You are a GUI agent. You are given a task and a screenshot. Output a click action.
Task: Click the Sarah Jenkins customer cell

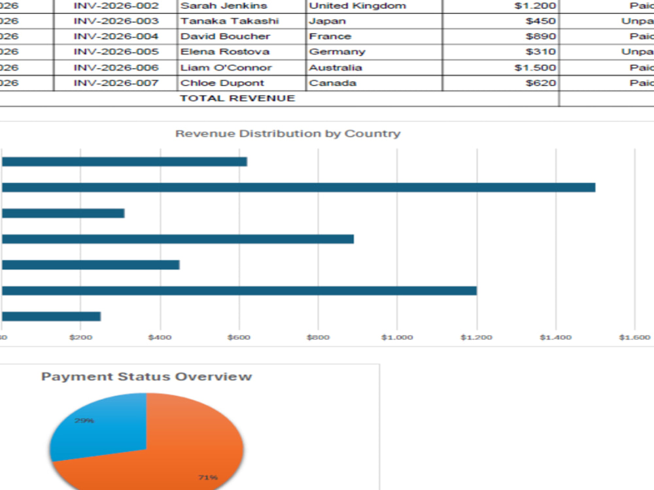pos(241,6)
